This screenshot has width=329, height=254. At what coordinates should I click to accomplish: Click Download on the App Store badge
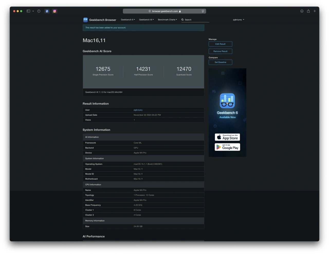(227, 137)
